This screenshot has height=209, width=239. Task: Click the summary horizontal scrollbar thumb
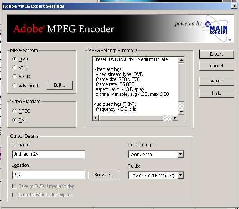[131, 118]
